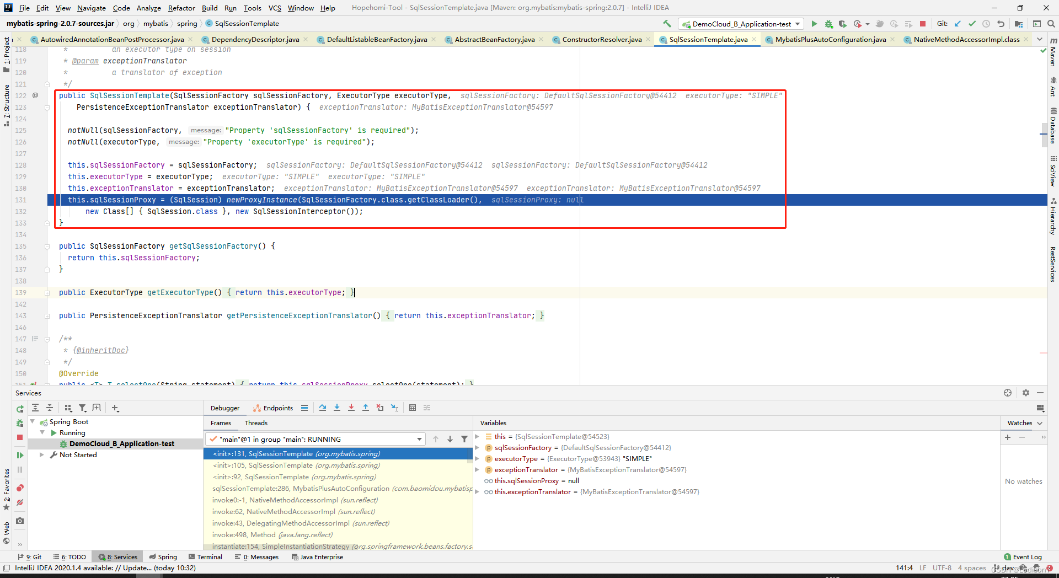Collapse the Spring Boot tree node
The image size is (1059, 578).
point(32,421)
